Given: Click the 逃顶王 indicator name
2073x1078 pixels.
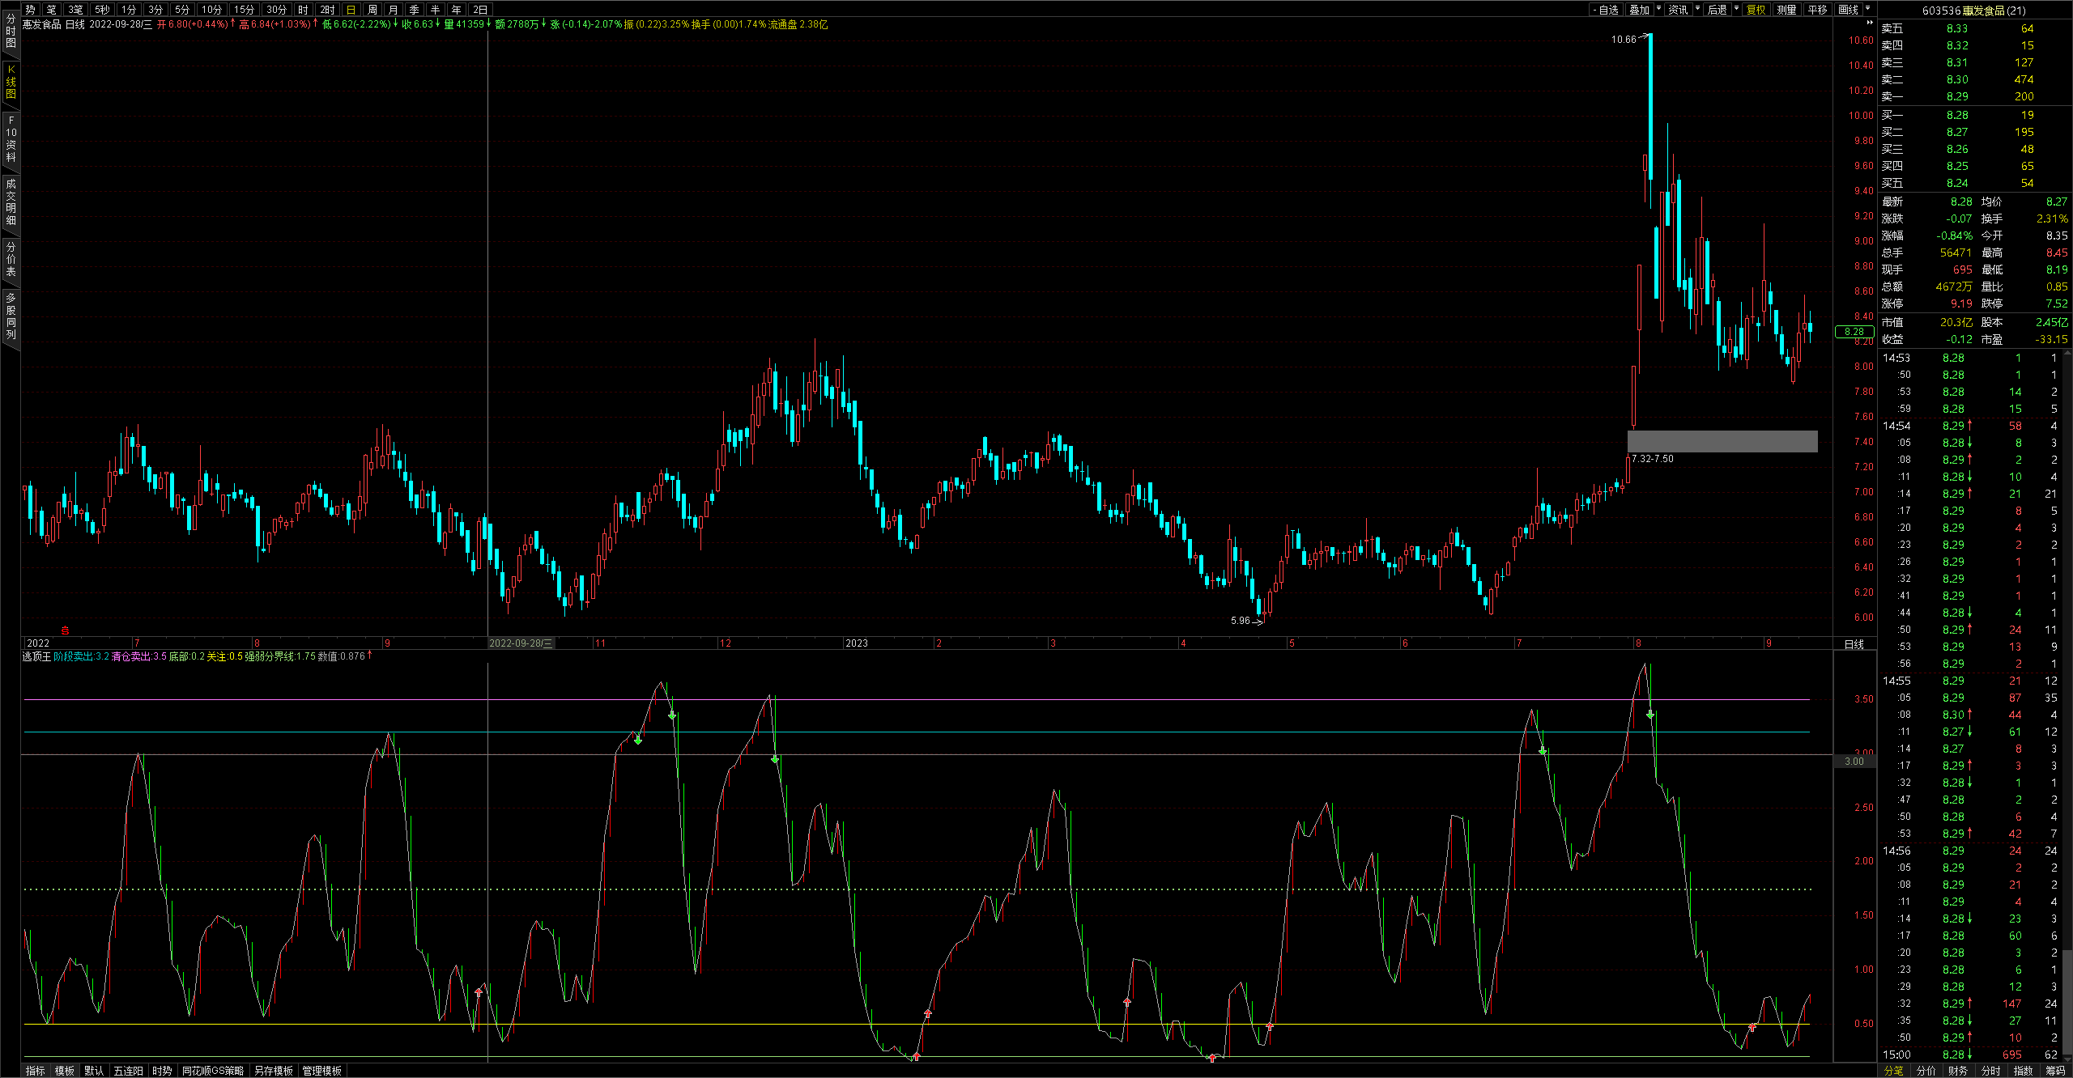Looking at the screenshot, I should [36, 656].
